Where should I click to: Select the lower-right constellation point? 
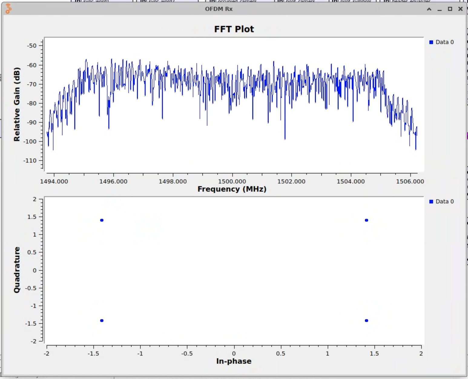[367, 321]
